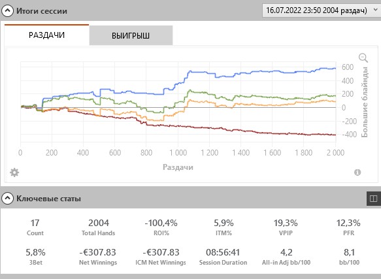This screenshot has height=279, width=381.
Task: Collapse the Итоги сессии section
Action: [8, 11]
